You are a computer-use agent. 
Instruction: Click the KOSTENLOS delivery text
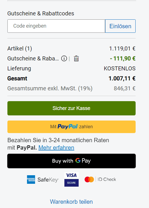(120, 69)
